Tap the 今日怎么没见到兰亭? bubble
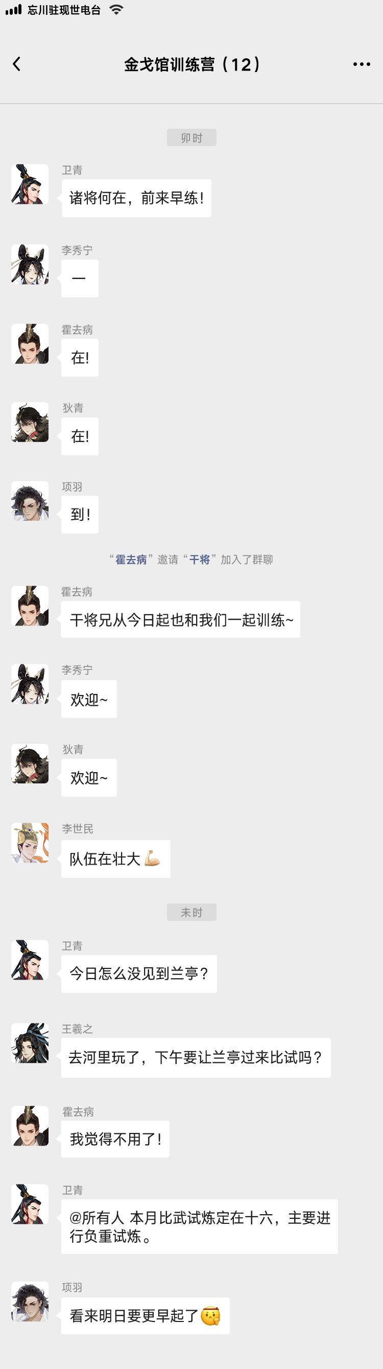Screen dimensions: 383x1369 pos(139,973)
